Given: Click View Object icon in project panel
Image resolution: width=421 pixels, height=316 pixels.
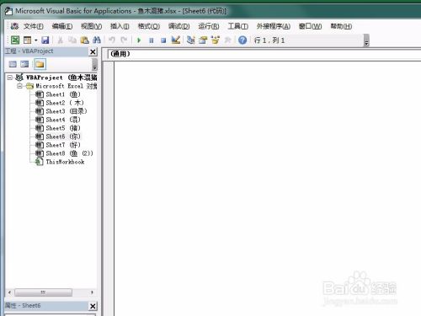Looking at the screenshot, I should point(24,64).
